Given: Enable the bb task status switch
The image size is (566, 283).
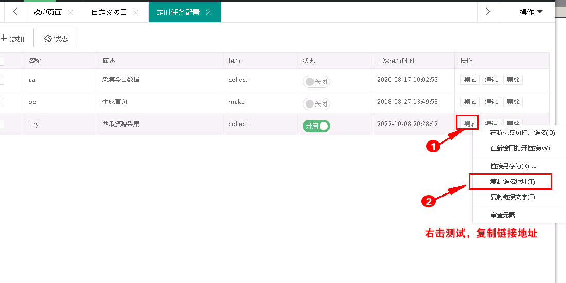Looking at the screenshot, I should [x=316, y=104].
